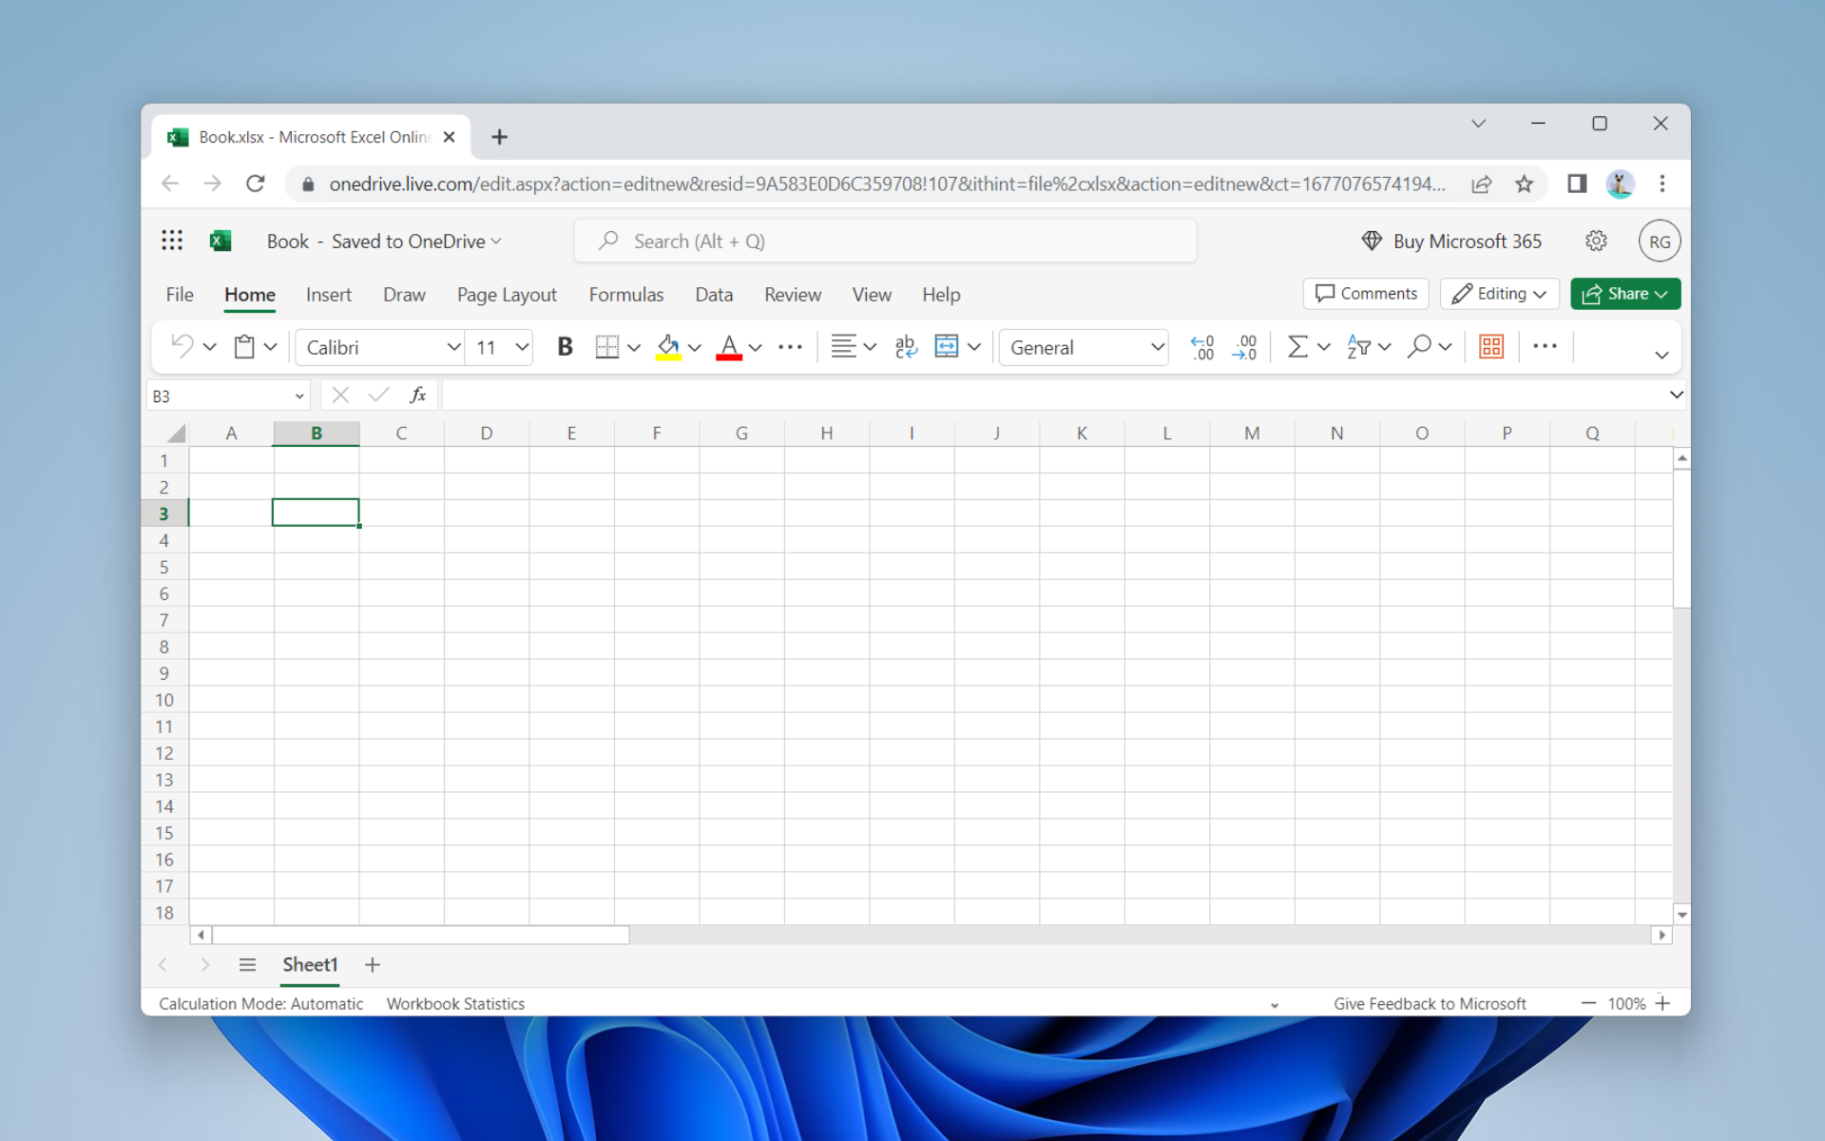Open the Settings gear icon
The height and width of the screenshot is (1141, 1825).
1596,242
